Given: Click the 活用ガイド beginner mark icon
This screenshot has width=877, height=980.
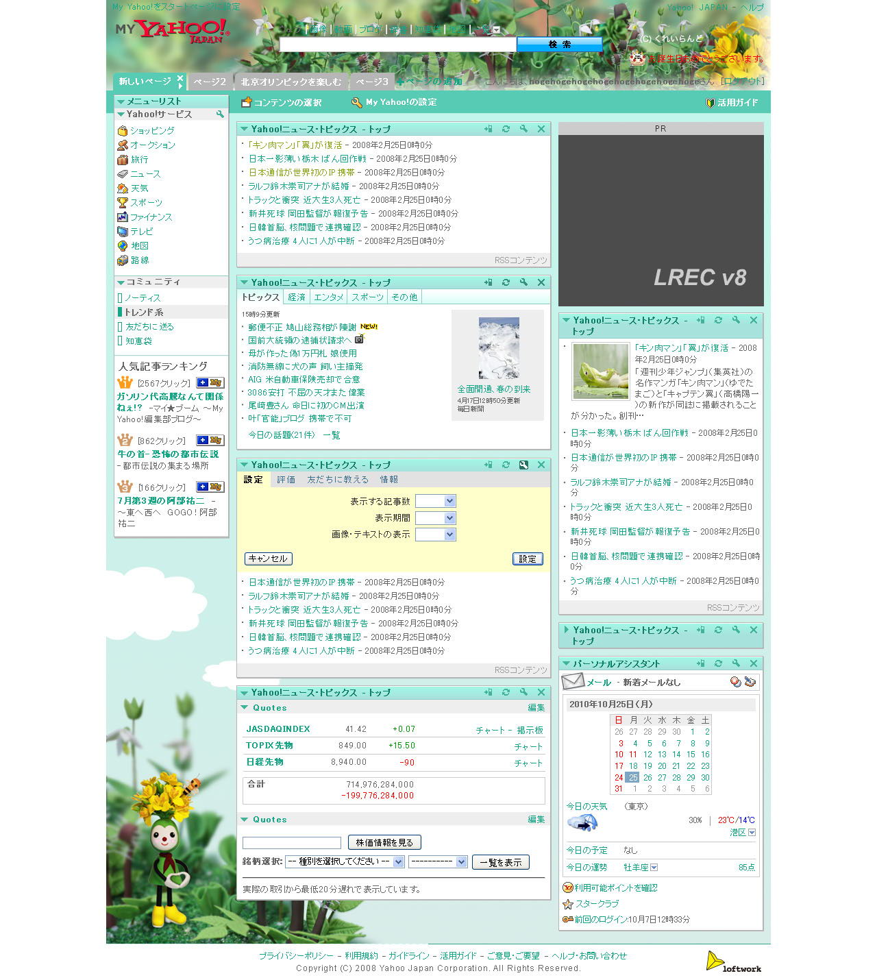Looking at the screenshot, I should point(711,103).
